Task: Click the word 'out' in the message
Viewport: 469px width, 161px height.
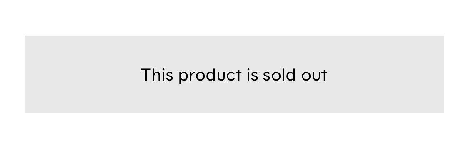Action: (314, 75)
